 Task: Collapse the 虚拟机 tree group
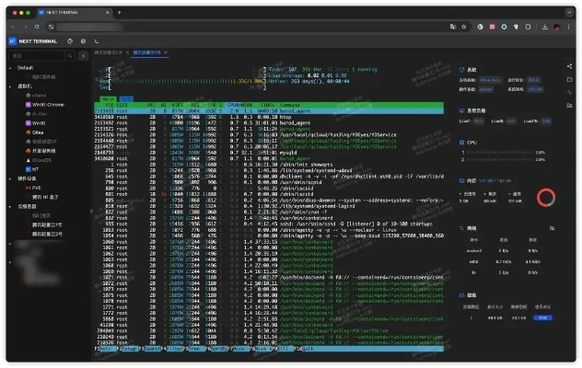(11, 86)
